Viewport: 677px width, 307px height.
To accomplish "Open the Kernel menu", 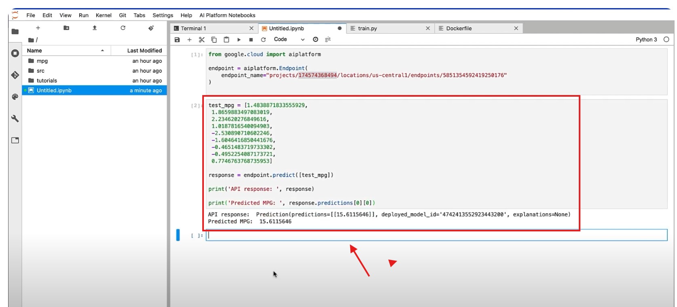I will click(x=104, y=15).
